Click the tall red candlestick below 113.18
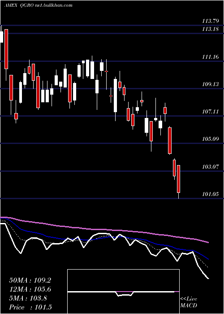 6,49
